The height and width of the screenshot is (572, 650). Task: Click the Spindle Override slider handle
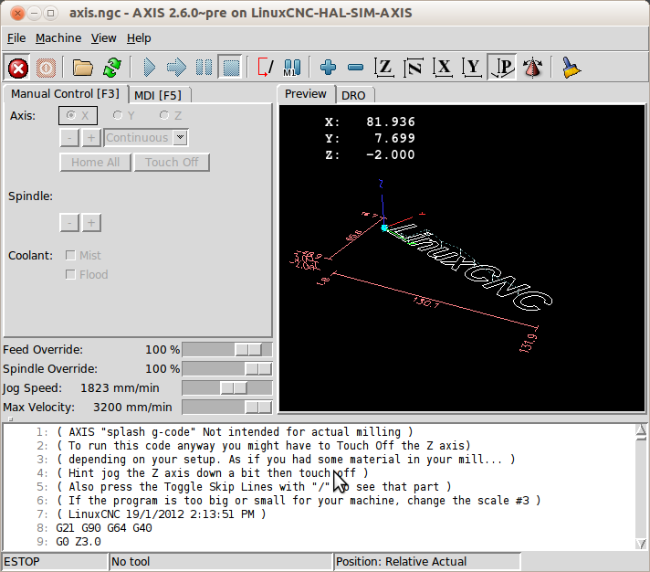click(257, 369)
